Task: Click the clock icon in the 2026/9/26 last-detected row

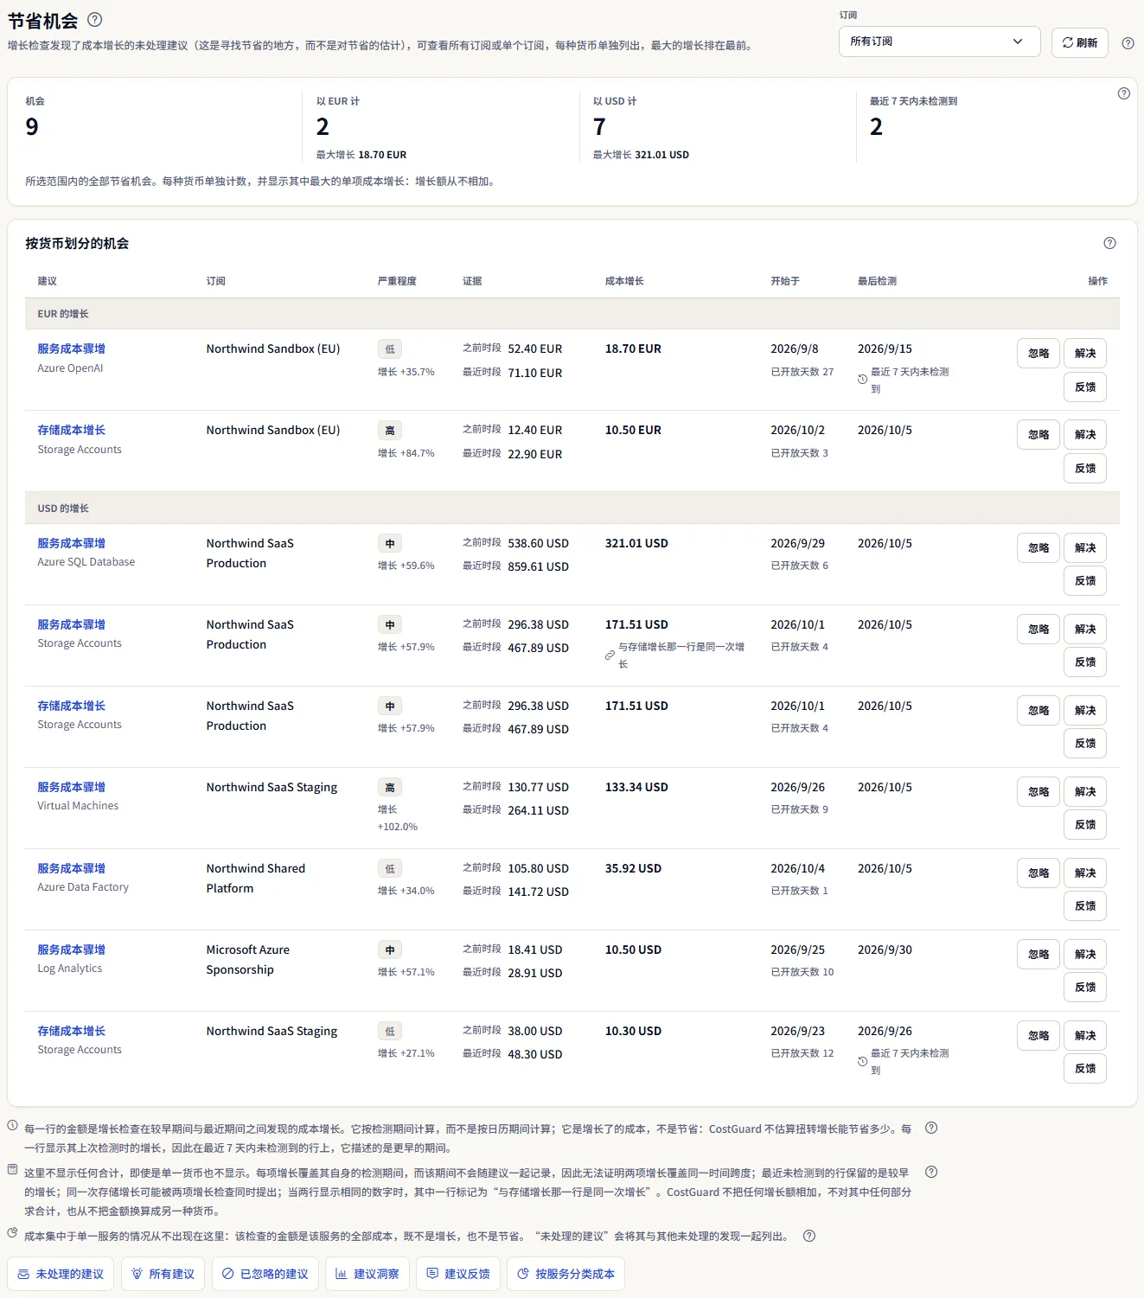Action: pyautogui.click(x=862, y=1061)
